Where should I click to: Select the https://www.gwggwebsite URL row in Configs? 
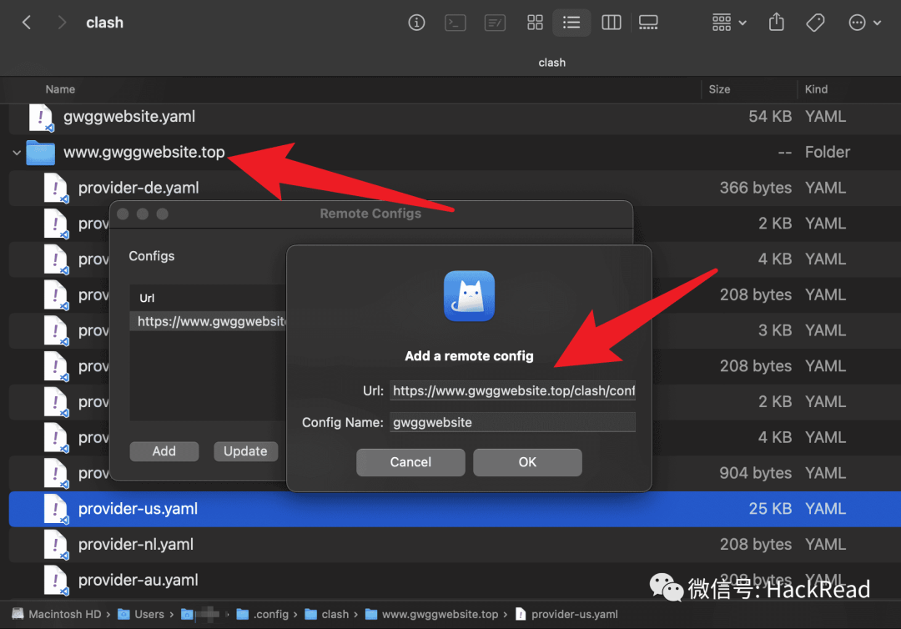point(208,321)
